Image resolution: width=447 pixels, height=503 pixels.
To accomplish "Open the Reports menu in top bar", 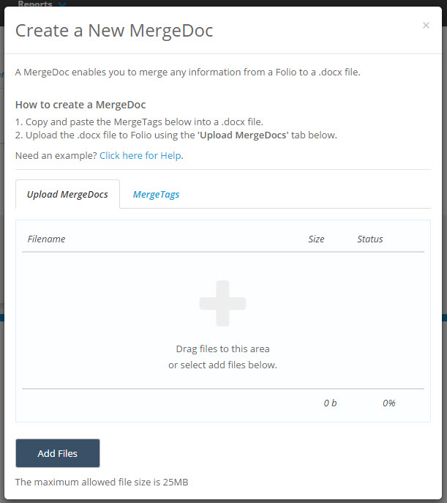I will (x=35, y=4).
